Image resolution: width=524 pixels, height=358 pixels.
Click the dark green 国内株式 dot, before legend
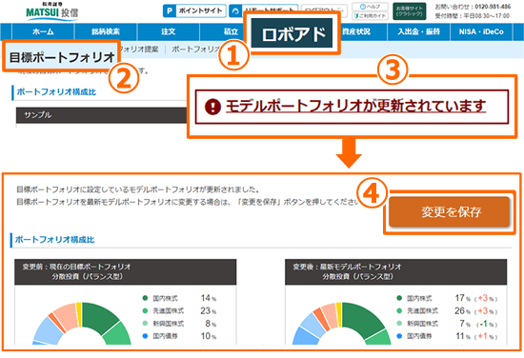coord(145,298)
